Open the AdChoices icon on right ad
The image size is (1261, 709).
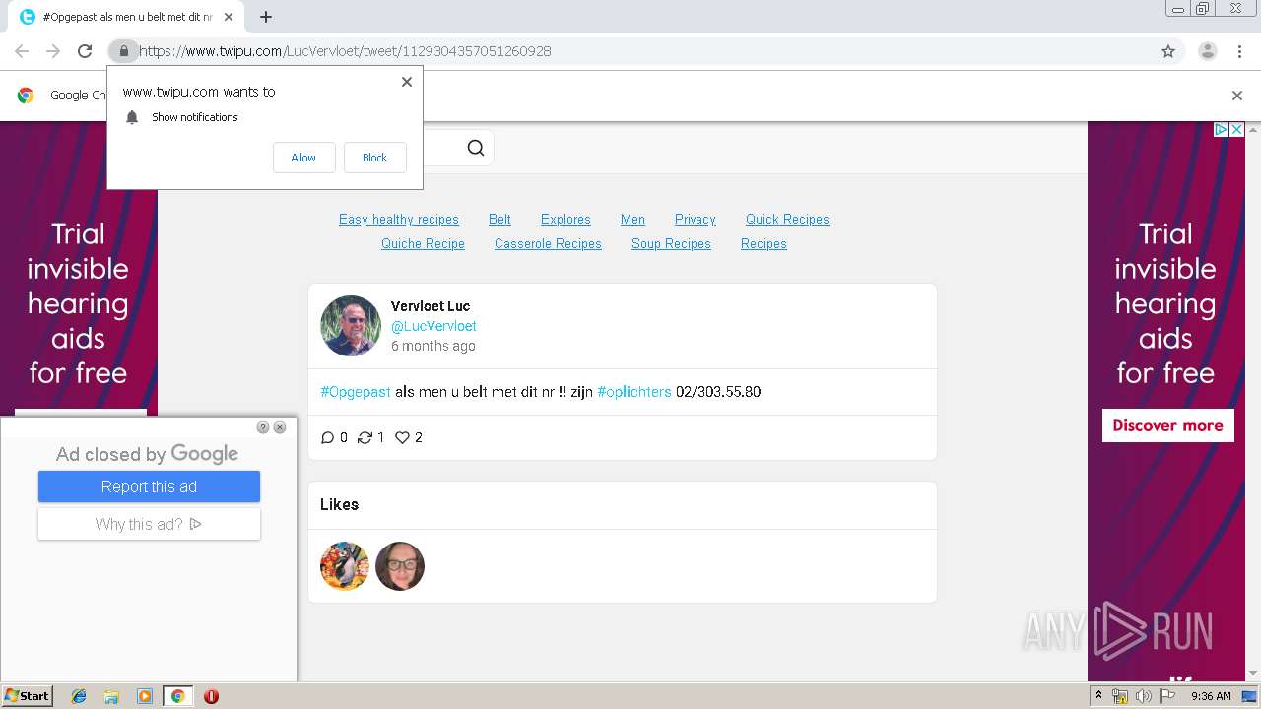(x=1220, y=129)
